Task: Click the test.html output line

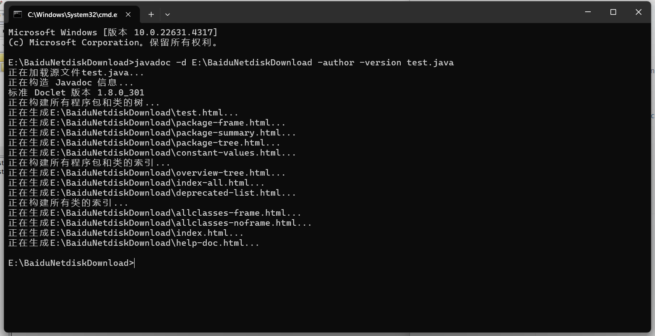Action: click(123, 112)
